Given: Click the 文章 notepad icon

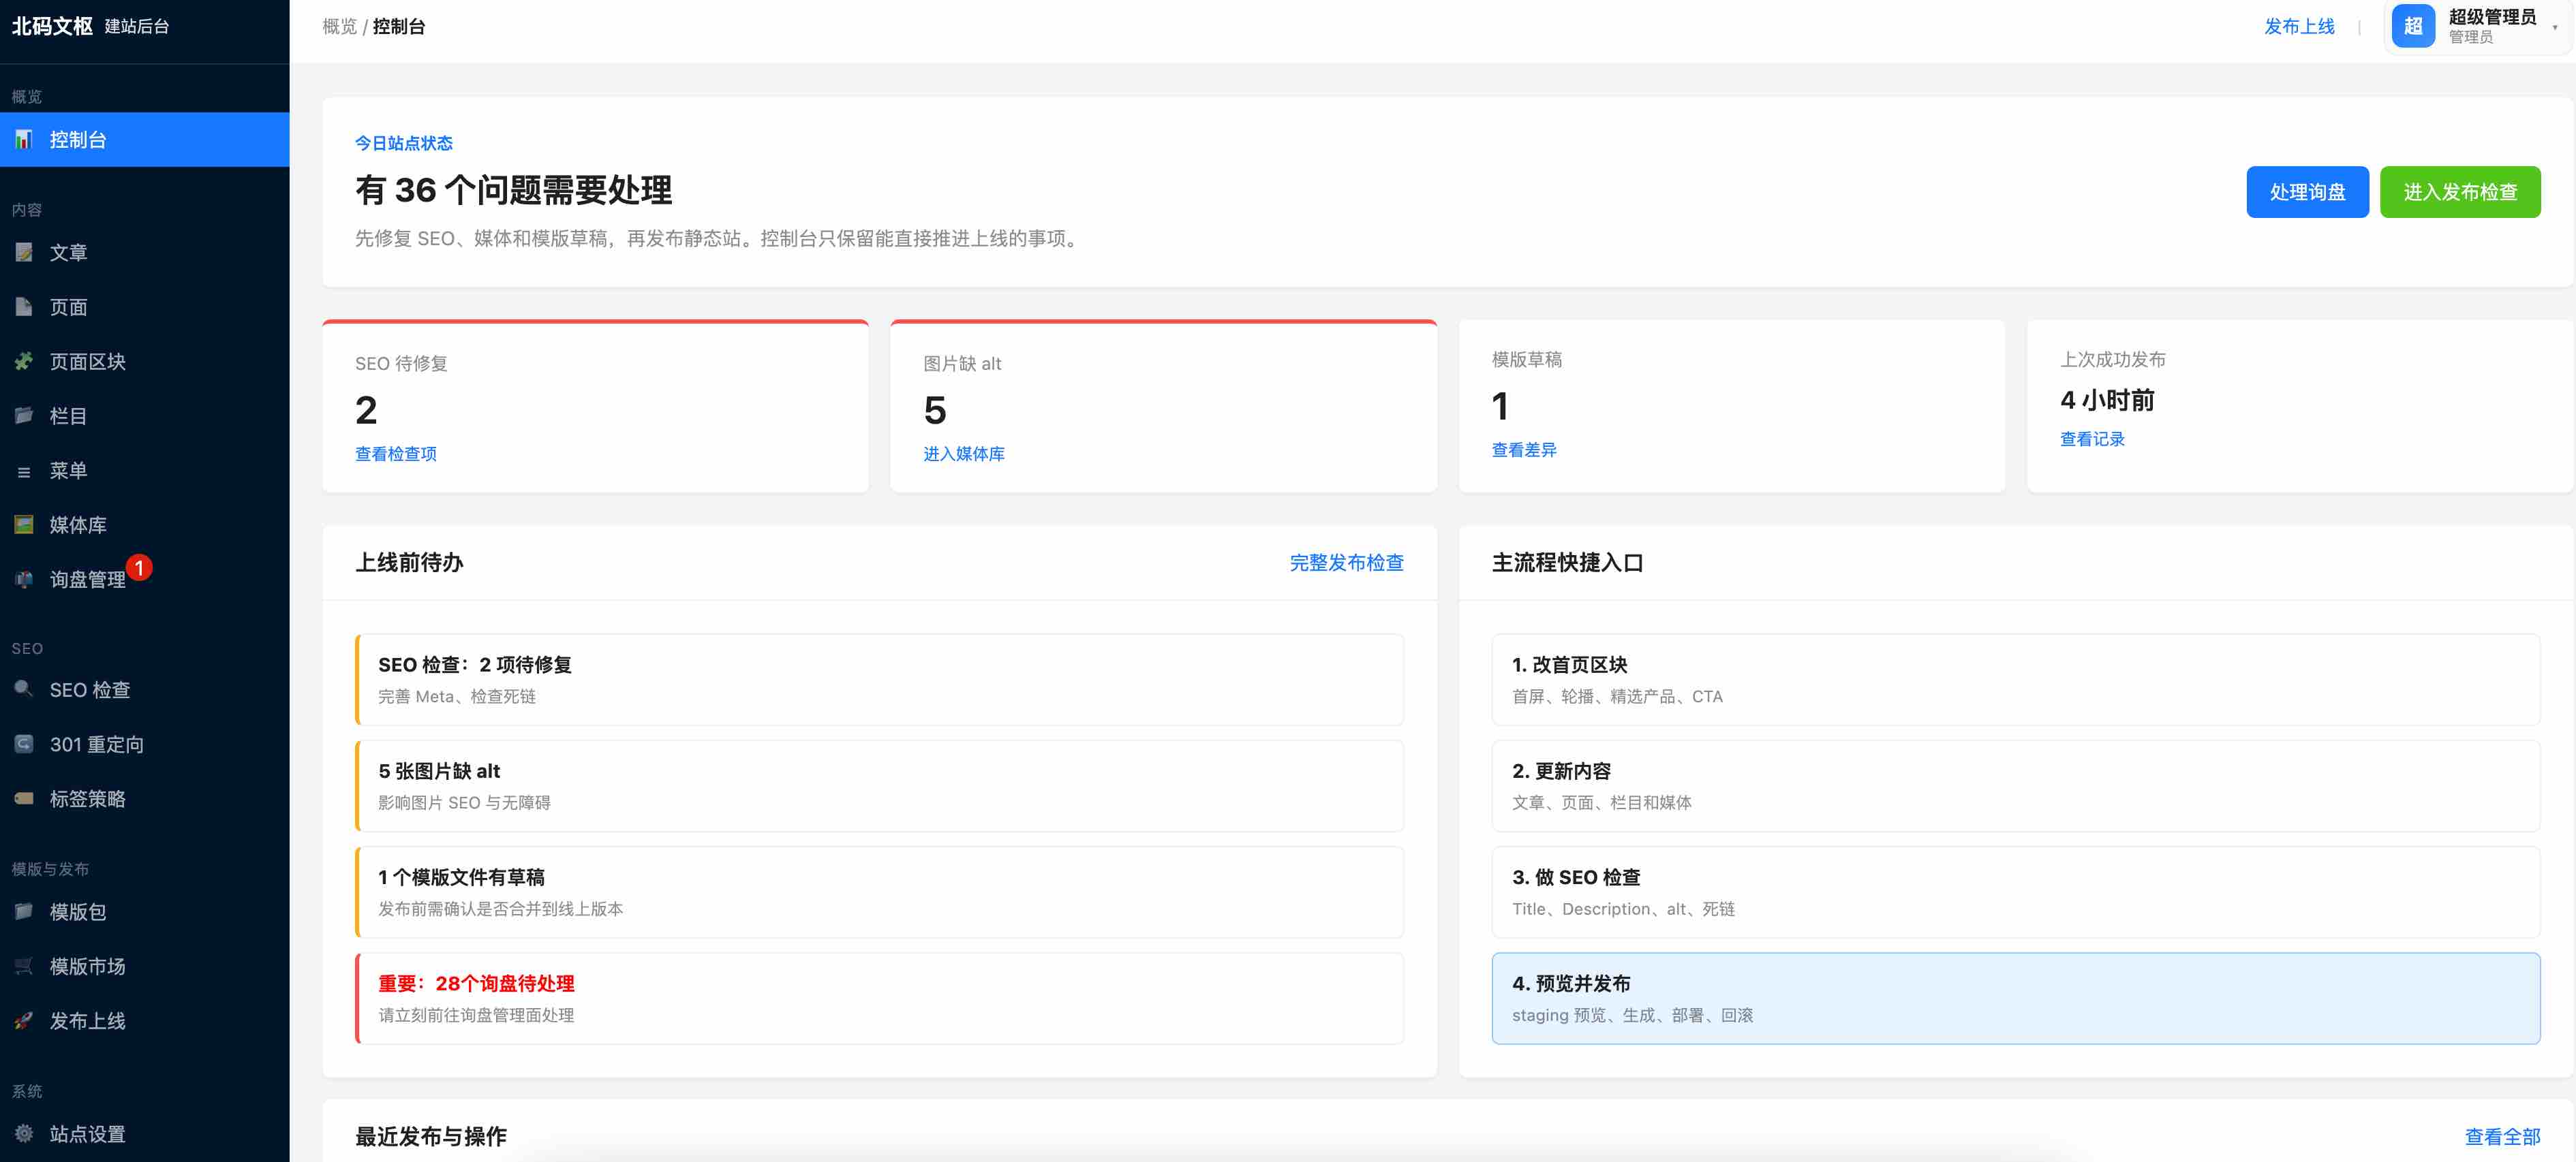Looking at the screenshot, I should [24, 253].
